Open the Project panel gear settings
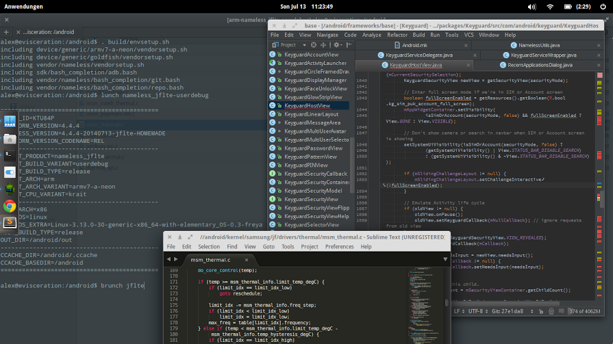This screenshot has height=344, width=613. [337, 45]
